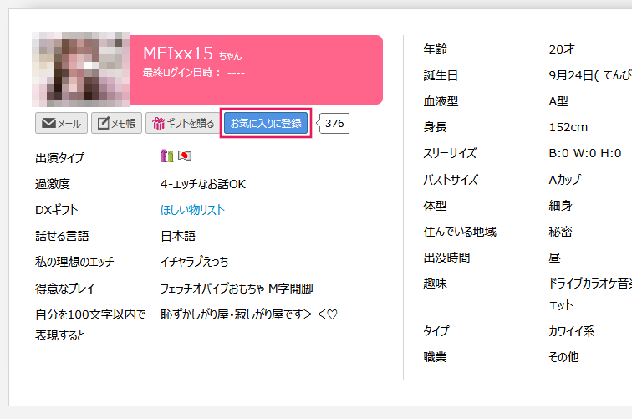This screenshot has height=419, width=632.
Task: Click the 年齢 20才 value
Action: tap(562, 49)
